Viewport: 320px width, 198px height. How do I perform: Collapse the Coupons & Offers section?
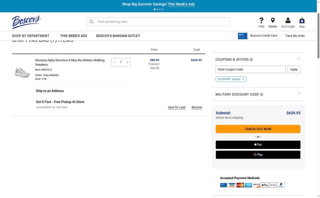(299, 59)
